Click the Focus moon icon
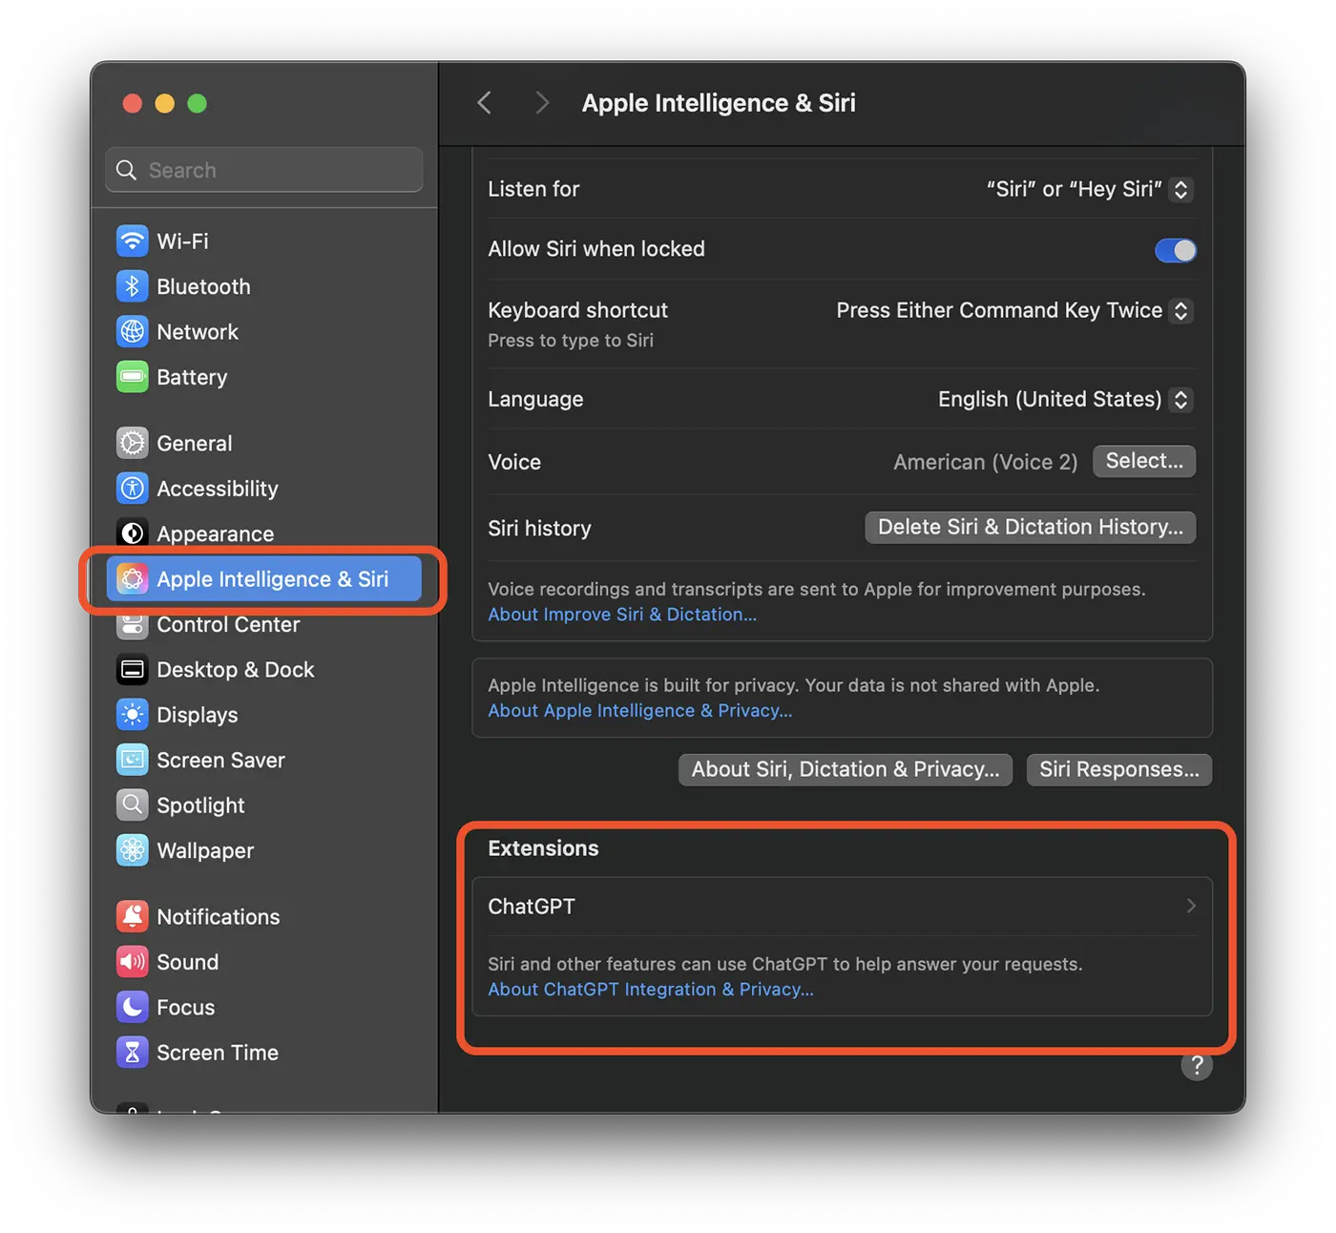1336x1233 pixels. [x=133, y=1008]
